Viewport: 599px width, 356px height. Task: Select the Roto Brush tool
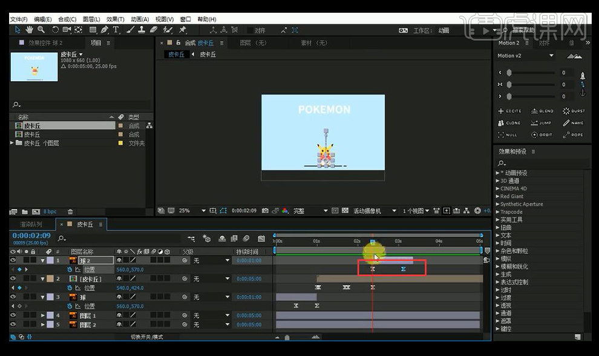168,30
